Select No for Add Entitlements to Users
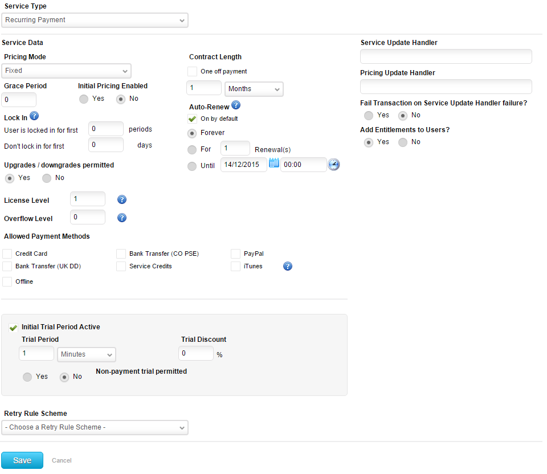The height and width of the screenshot is (474, 547). click(403, 142)
